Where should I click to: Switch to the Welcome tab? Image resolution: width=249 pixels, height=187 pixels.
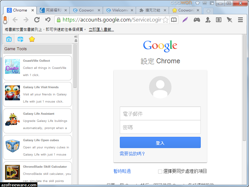coord(120,10)
